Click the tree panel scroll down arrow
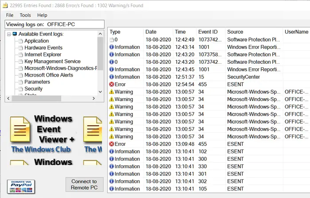Viewport: 310px width, 198px height. (x=100, y=92)
